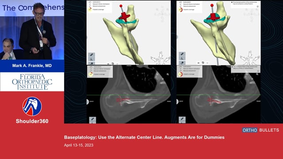Click the magnifier zoom icon in bottom-right CT view
Image resolution: width=283 pixels, height=159 pixels.
pyautogui.click(x=257, y=74)
